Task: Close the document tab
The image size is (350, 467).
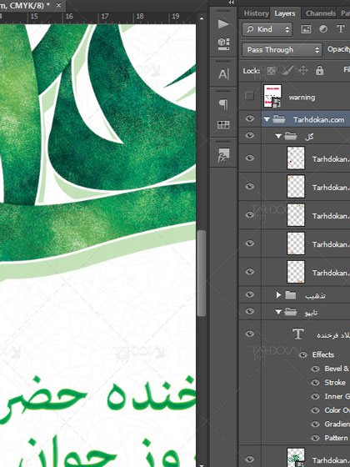Action: [58, 5]
